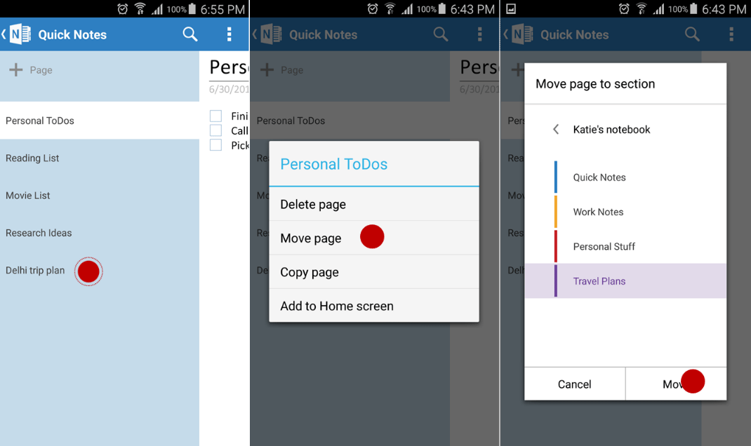The height and width of the screenshot is (446, 751).
Task: Tap Katie's notebook label in dialog
Action: [x=611, y=129]
